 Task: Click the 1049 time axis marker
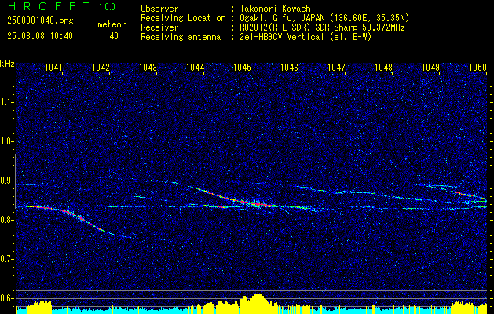pos(430,67)
